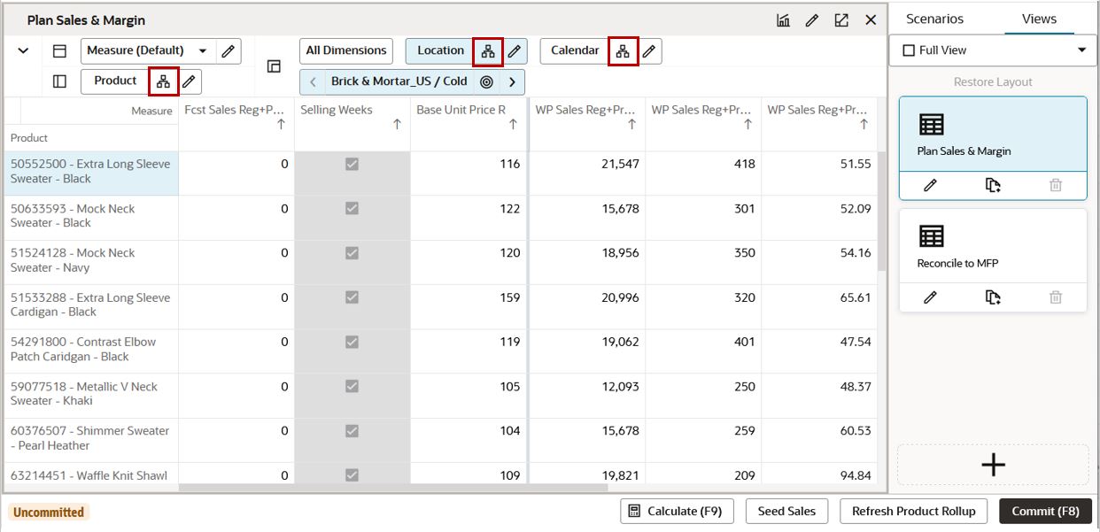The width and height of the screenshot is (1100, 532).
Task: Edit Location dimension with pencil icon
Action: (515, 51)
